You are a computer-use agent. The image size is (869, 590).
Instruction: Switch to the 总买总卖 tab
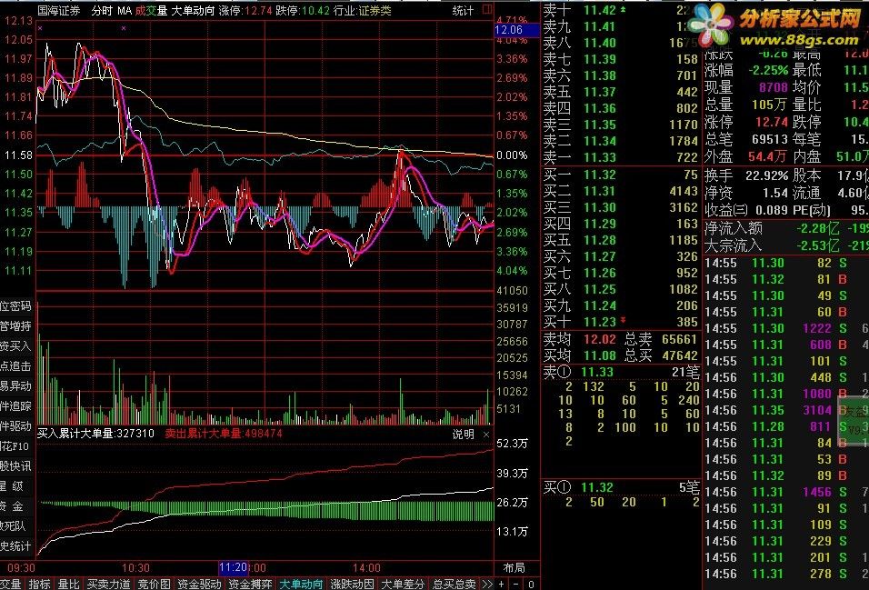coord(454,584)
